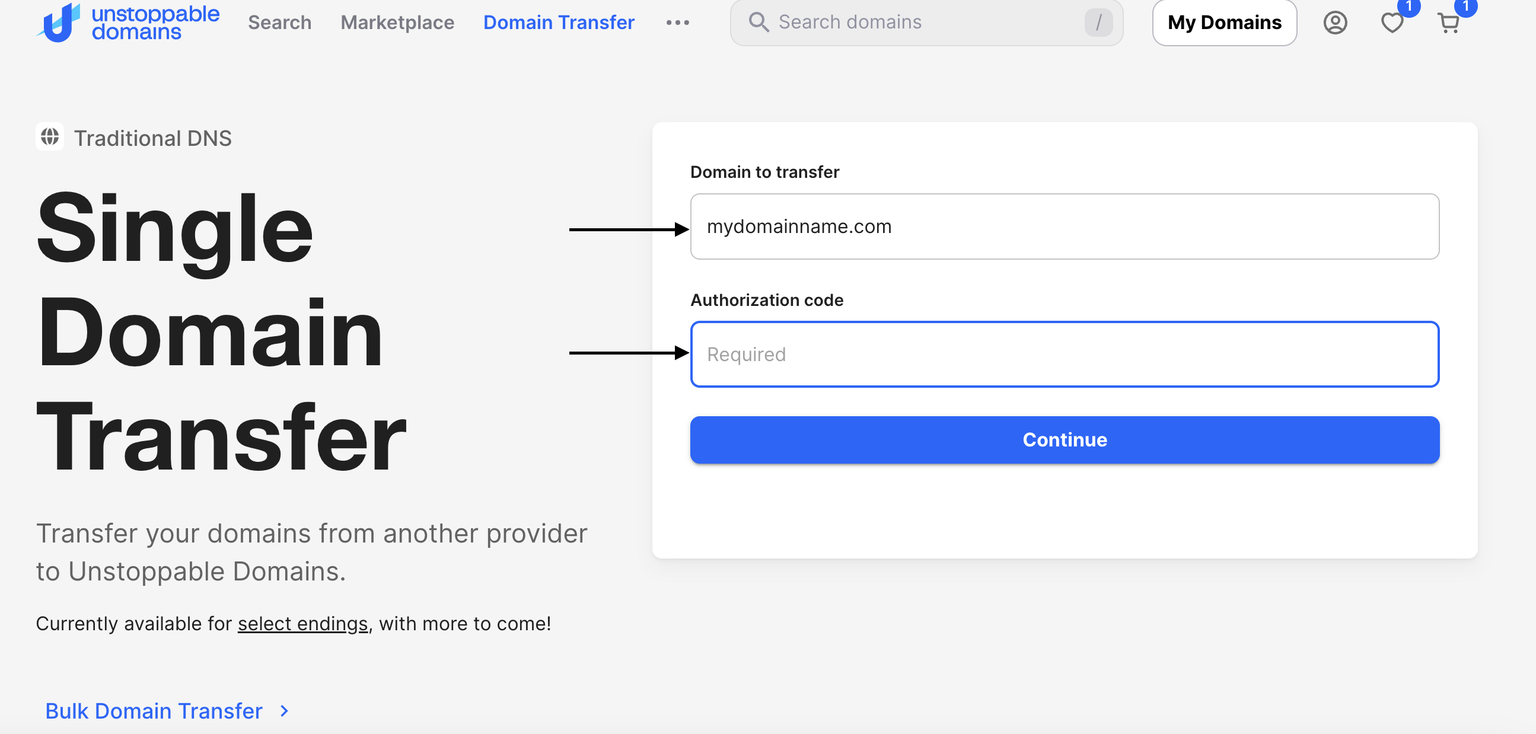Open the Search navigation item
Viewport: 1536px width, 734px height.
coord(279,22)
